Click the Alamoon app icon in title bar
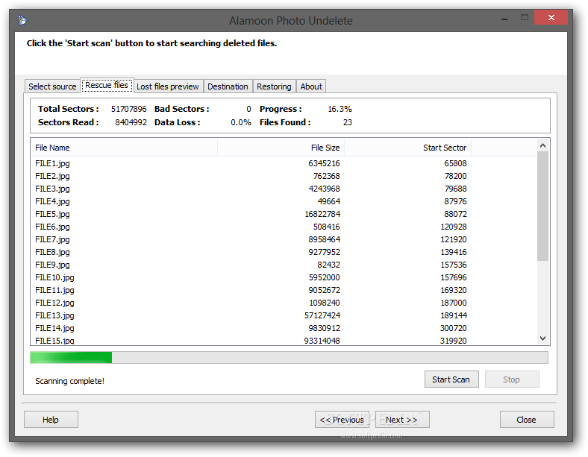Image resolution: width=588 pixels, height=457 pixels. tap(22, 20)
